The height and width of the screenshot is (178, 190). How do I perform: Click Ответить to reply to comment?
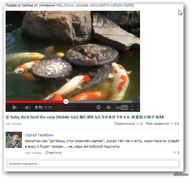(53, 153)
